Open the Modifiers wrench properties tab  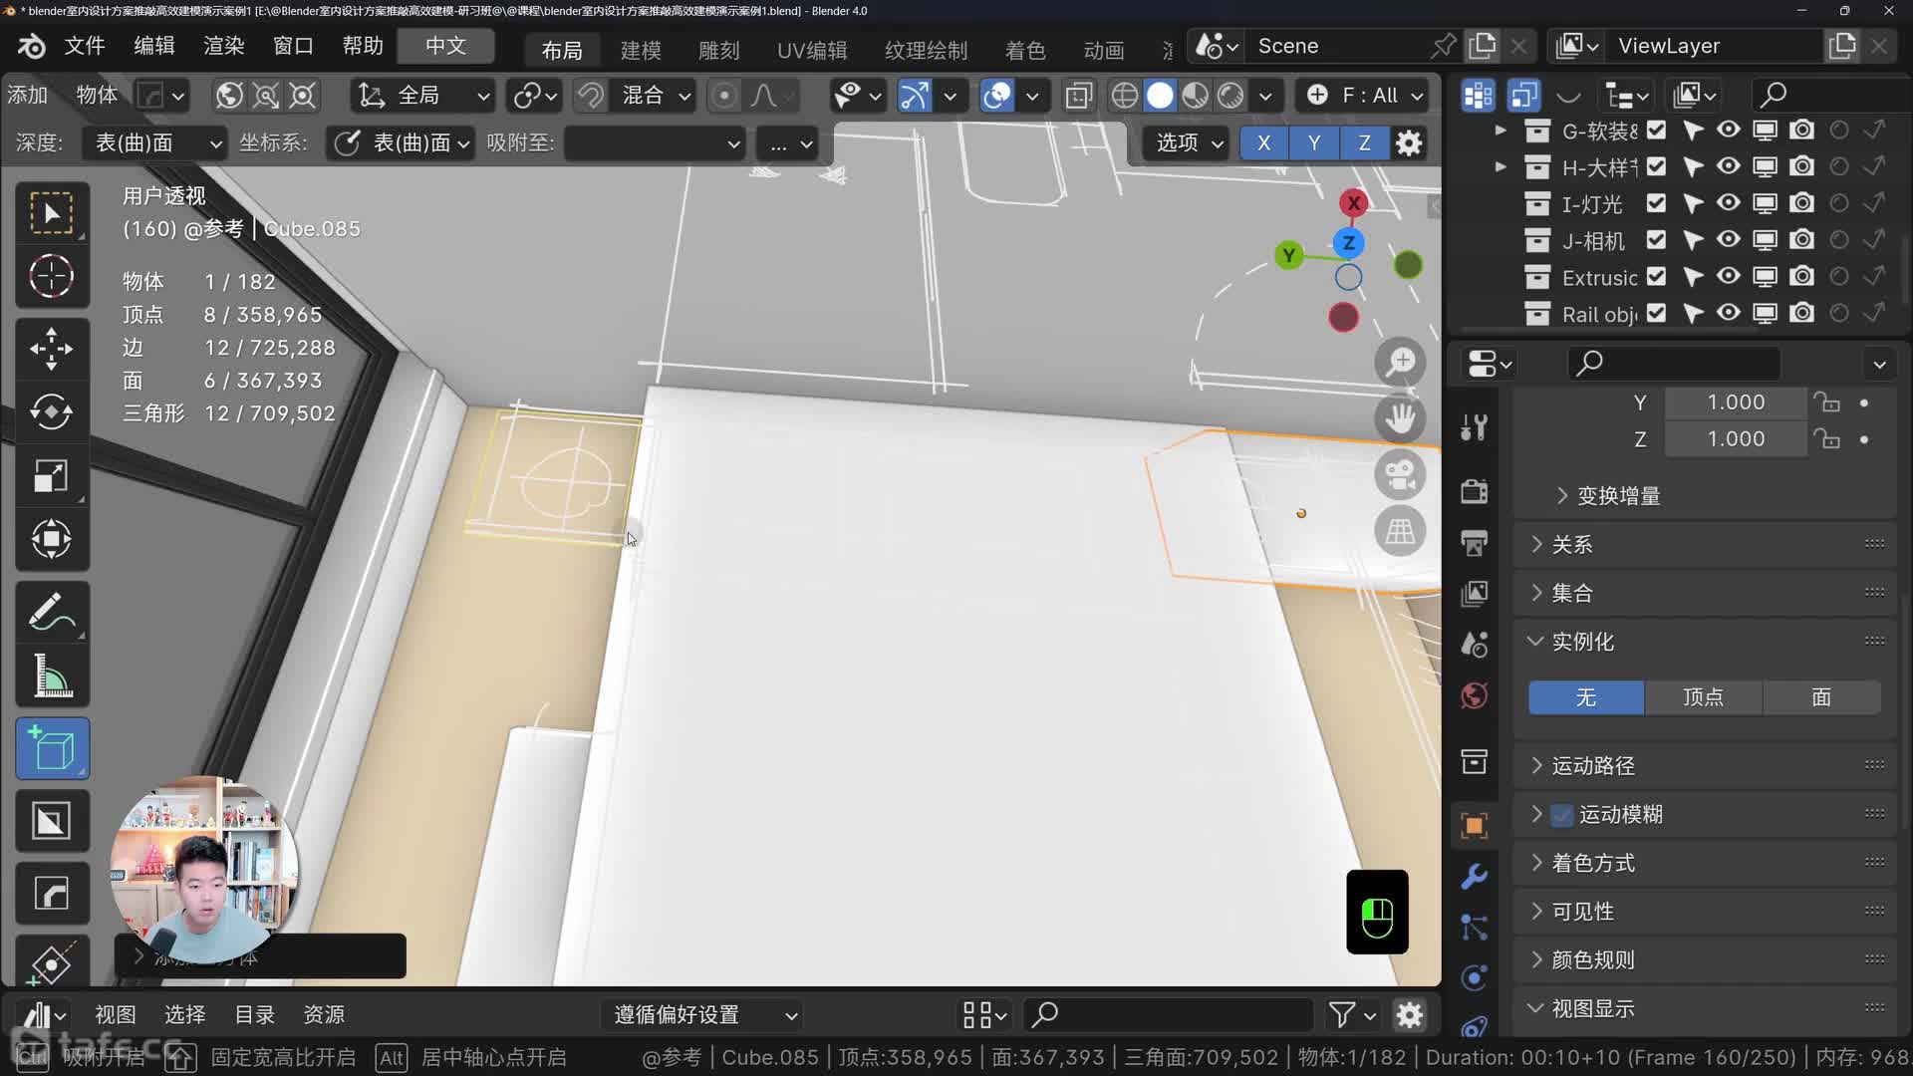pos(1475,876)
